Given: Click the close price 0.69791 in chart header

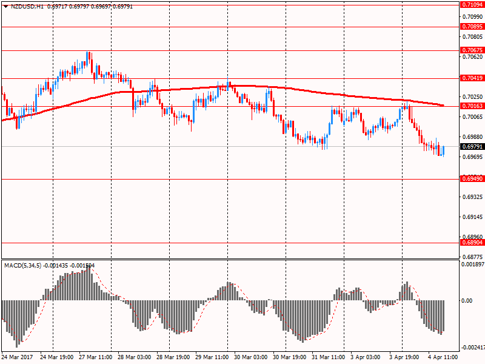Looking at the screenshot, I should 123,7.
